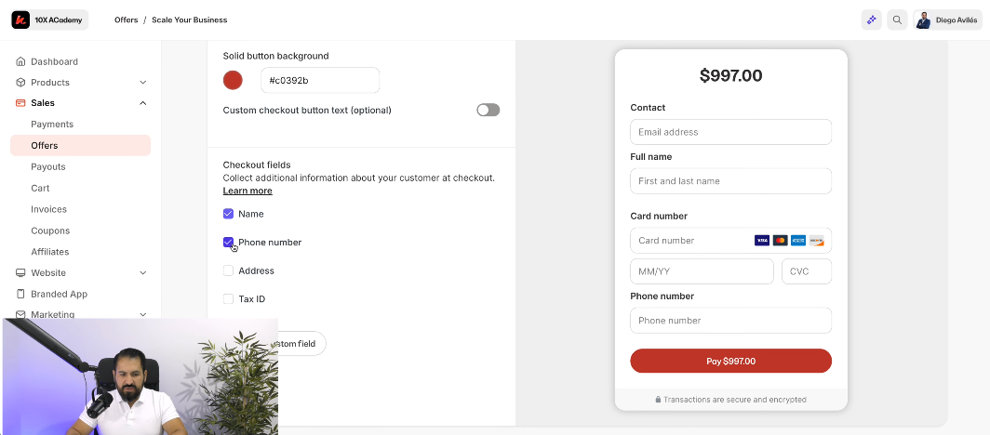This screenshot has height=435, width=990.
Task: Click the Branded App phone icon
Action: coord(20,295)
